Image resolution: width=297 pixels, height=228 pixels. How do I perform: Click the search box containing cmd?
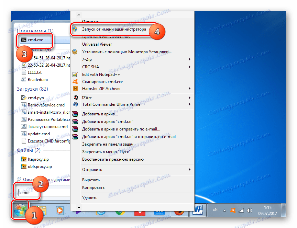point(44,193)
